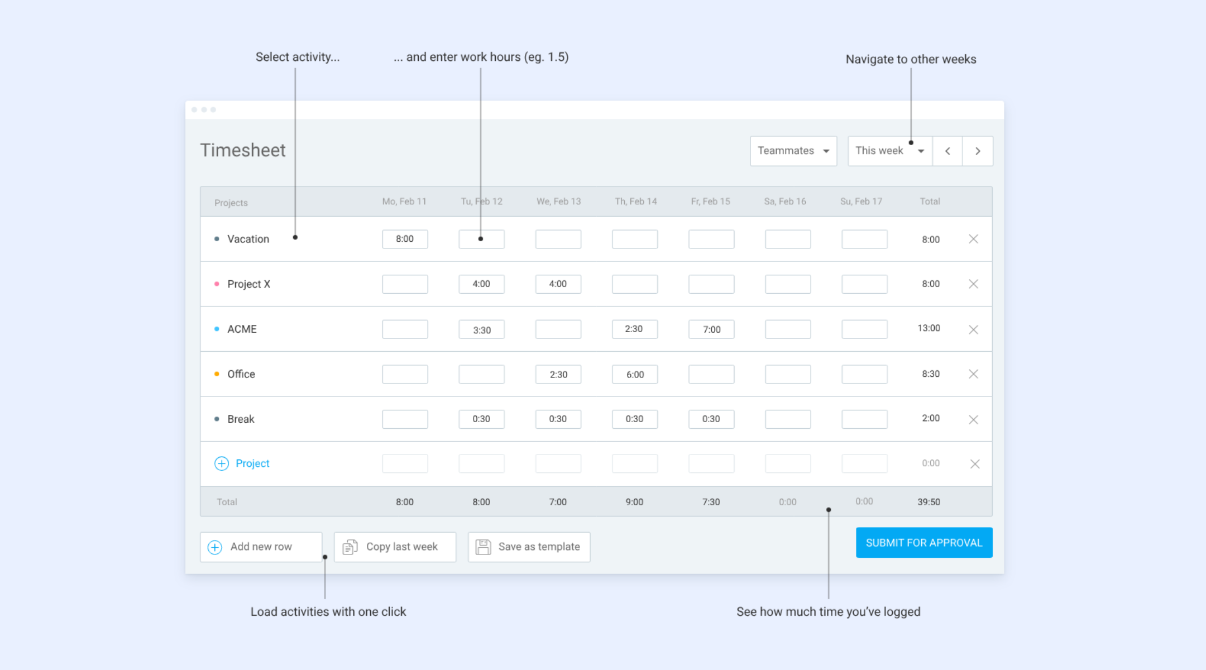Screen dimensions: 1206x670
Task: Delete the Office row with its X icon
Action: pyautogui.click(x=973, y=374)
